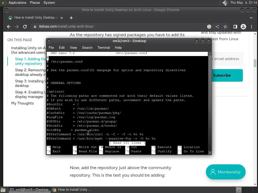Screen dimensions: 258x193
Task: Go back in Chrome browser
Action: tap(9, 27)
